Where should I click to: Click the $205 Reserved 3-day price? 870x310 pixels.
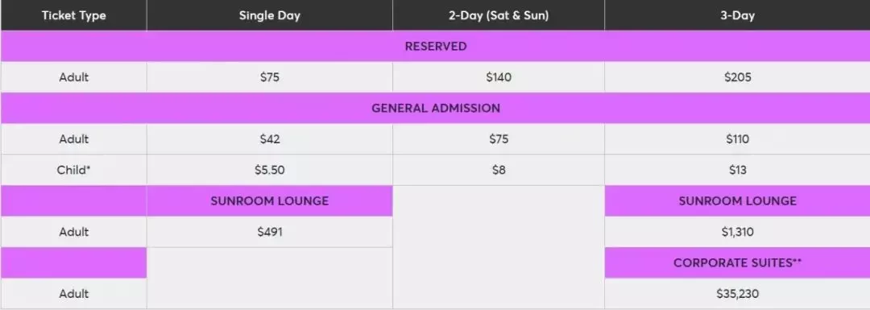point(737,77)
